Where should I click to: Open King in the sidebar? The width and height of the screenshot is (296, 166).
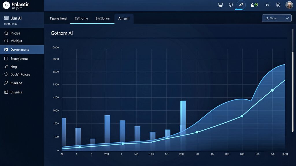tap(22, 67)
